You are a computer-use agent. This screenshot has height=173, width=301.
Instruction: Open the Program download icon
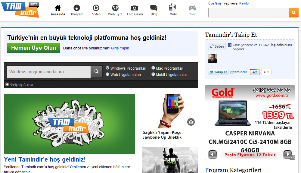77,8
